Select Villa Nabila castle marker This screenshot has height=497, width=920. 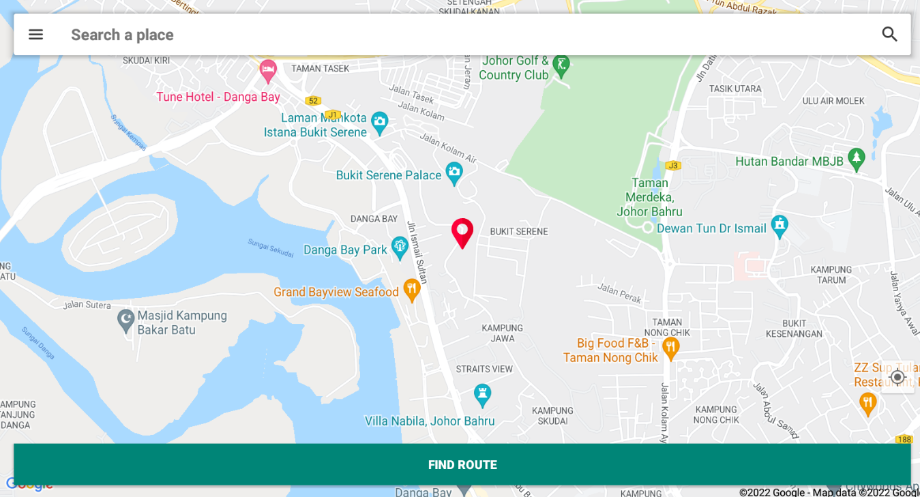coord(482,396)
